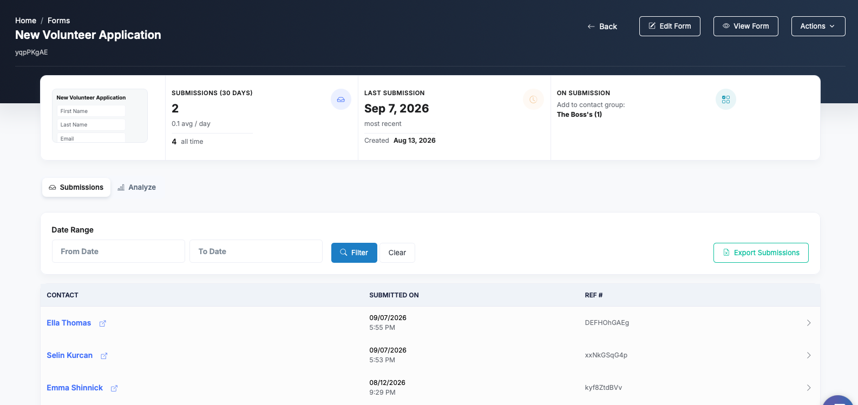
Task: Click the Edit Form button
Action: tap(670, 26)
